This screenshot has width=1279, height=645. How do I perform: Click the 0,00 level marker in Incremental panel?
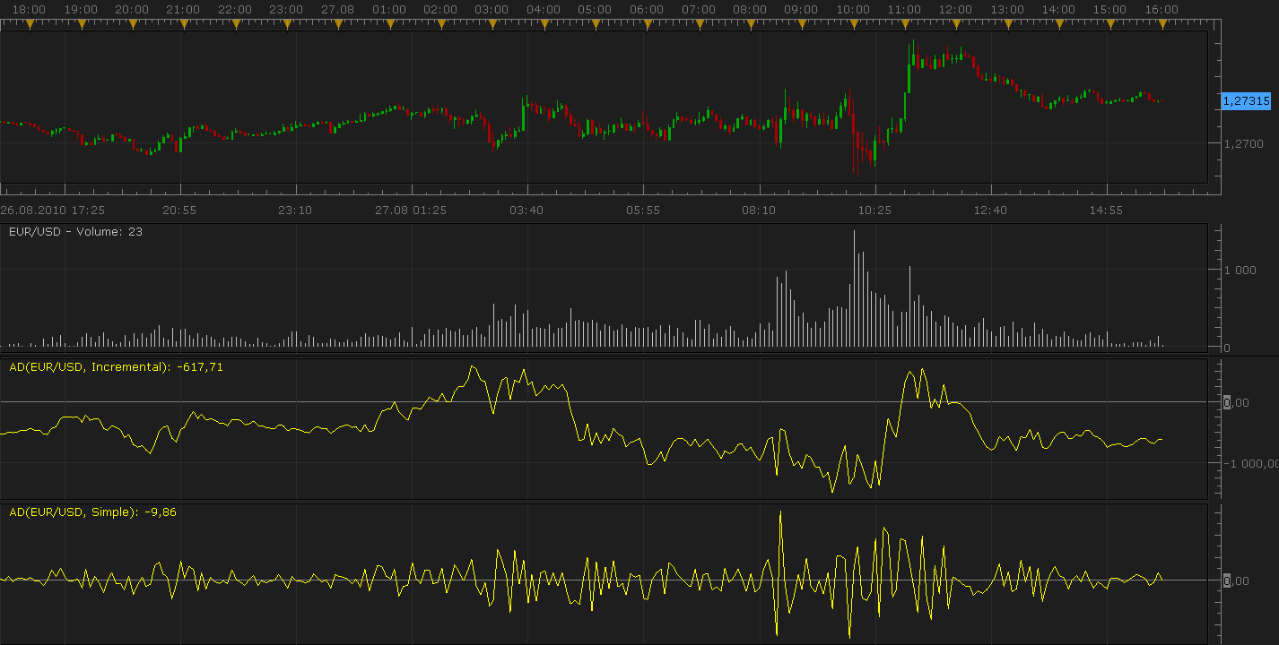click(x=1237, y=402)
